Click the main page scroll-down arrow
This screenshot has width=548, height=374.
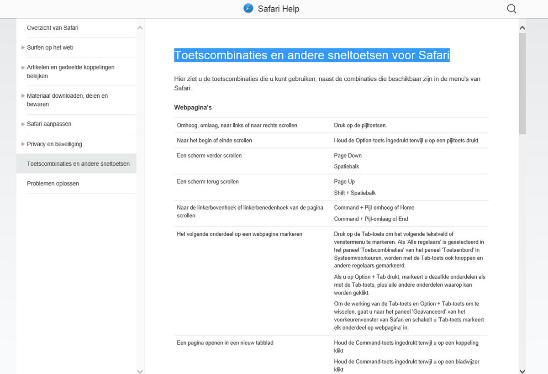point(522,371)
